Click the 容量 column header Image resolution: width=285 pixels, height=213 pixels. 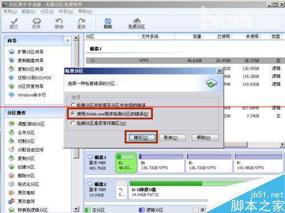189,37
